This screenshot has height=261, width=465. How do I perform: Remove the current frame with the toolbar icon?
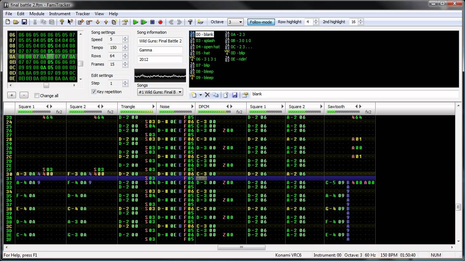click(89, 22)
